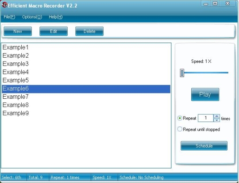Click the repeat count input field
Image resolution: width=239 pixels, height=183 pixels.
tap(206, 118)
